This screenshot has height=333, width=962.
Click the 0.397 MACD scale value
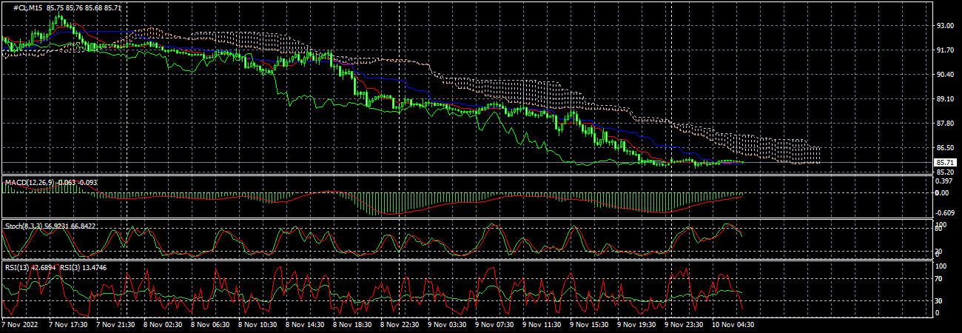coord(943,181)
